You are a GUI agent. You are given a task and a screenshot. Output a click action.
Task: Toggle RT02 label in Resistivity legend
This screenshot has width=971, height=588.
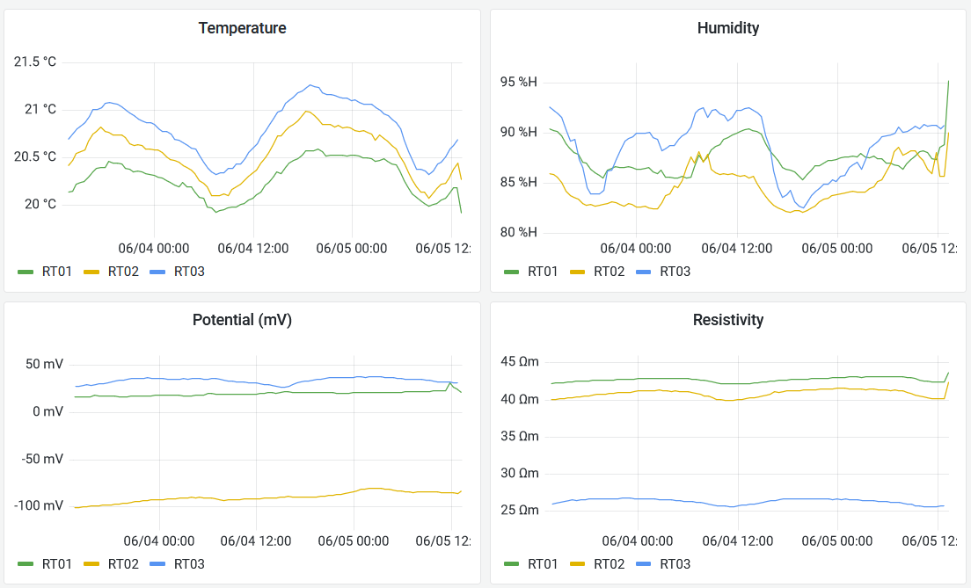[x=609, y=563]
